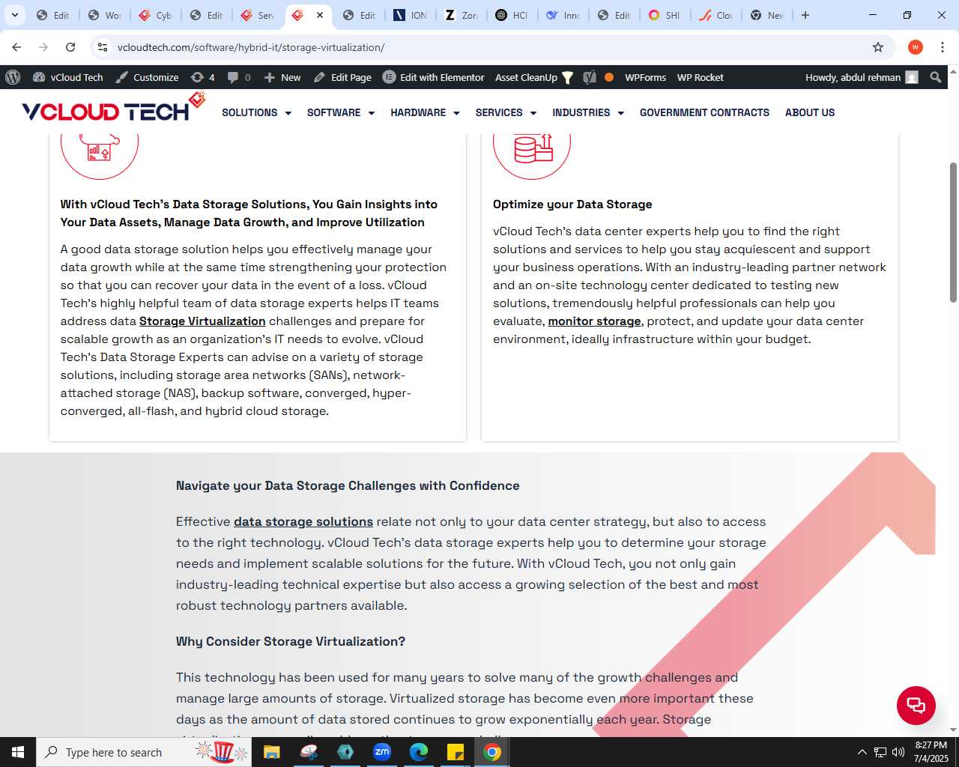959x767 pixels.
Task: Expand the INDUSTRIES navigation dropdown
Action: pyautogui.click(x=588, y=112)
